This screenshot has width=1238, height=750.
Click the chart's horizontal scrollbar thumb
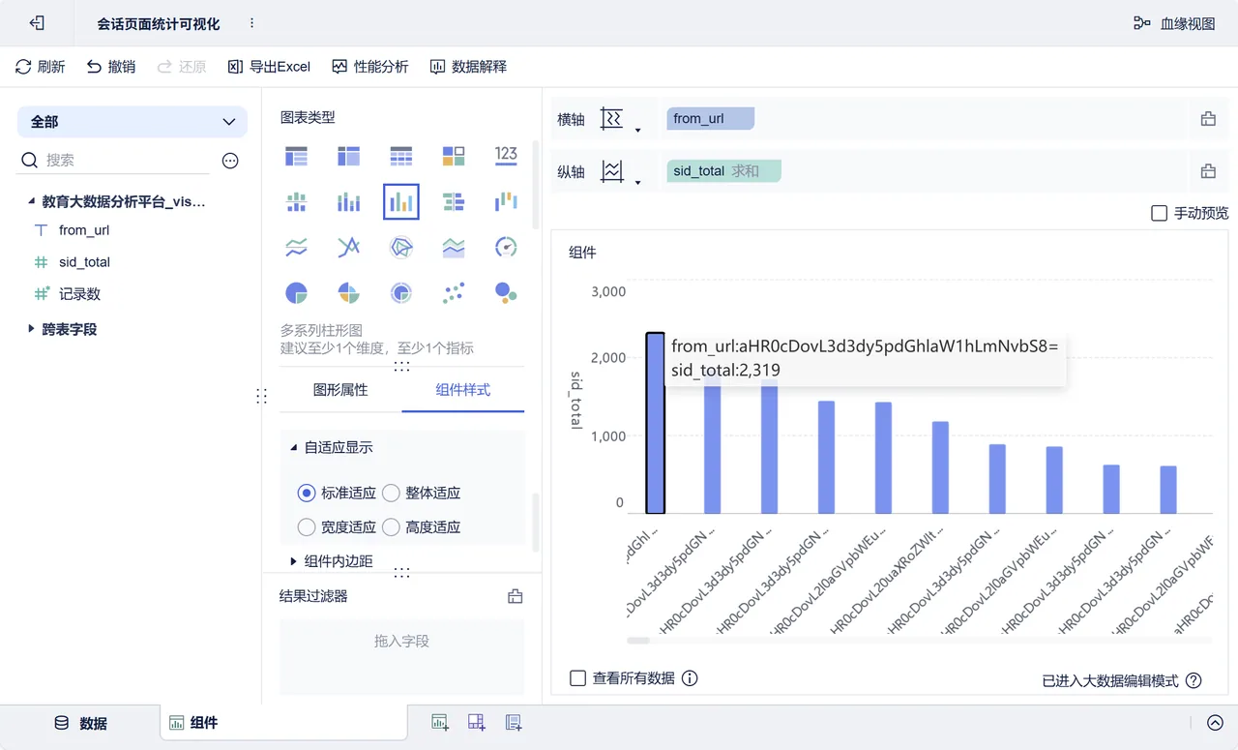638,640
